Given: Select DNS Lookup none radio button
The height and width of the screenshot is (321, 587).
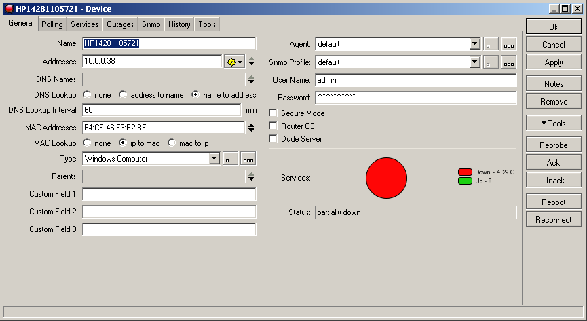Looking at the screenshot, I should [x=87, y=95].
